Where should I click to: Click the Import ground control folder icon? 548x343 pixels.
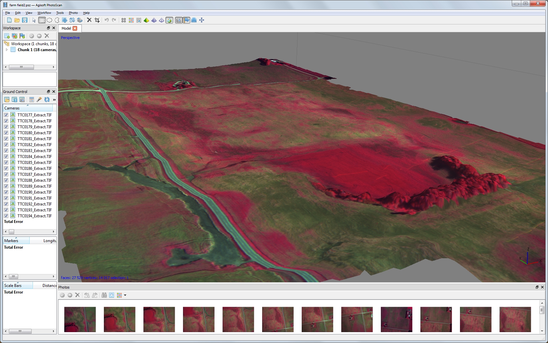[7, 100]
